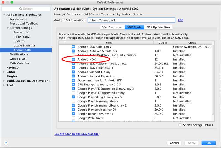The width and height of the screenshot is (221, 148).
Task: Click the help question mark icon
Action: [x=6, y=143]
